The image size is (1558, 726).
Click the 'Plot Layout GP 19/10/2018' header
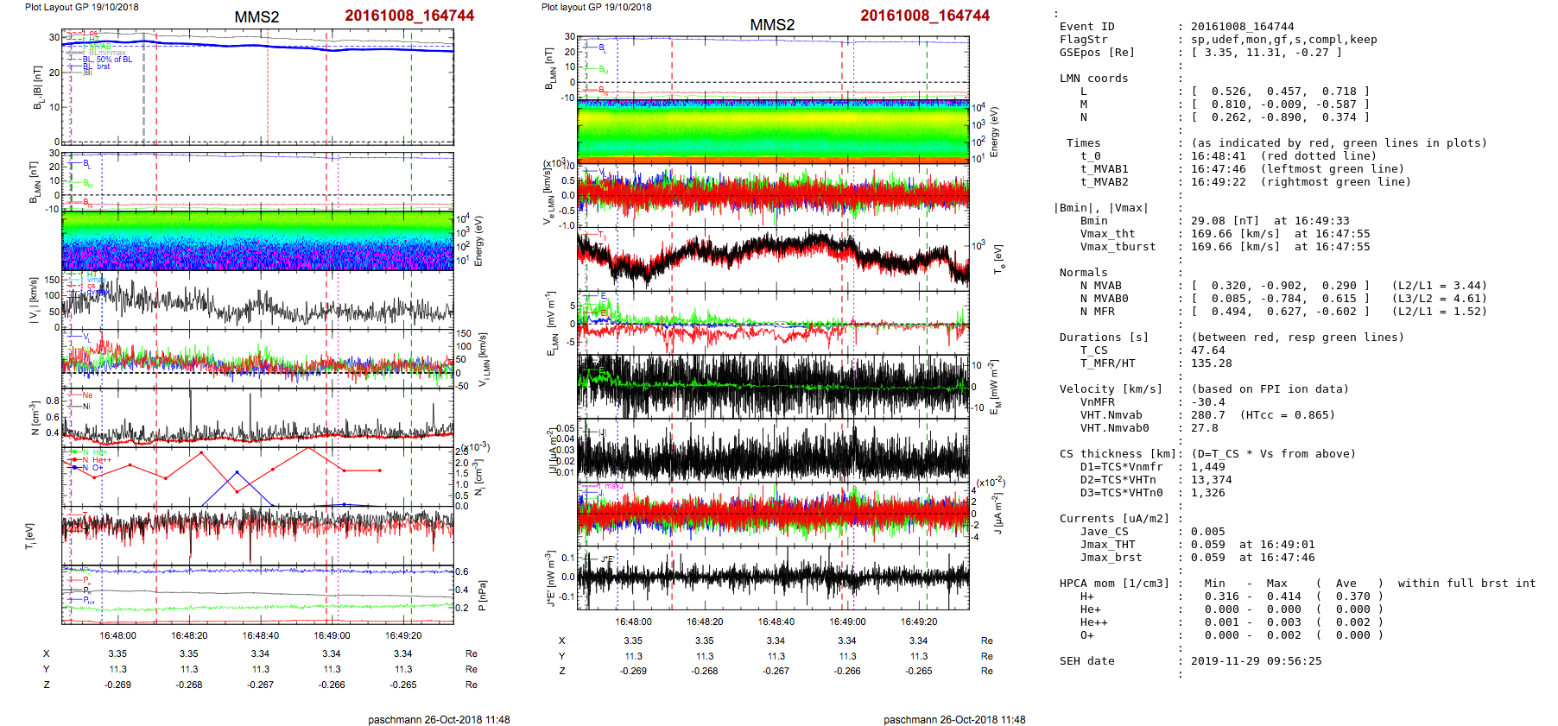coord(81,7)
